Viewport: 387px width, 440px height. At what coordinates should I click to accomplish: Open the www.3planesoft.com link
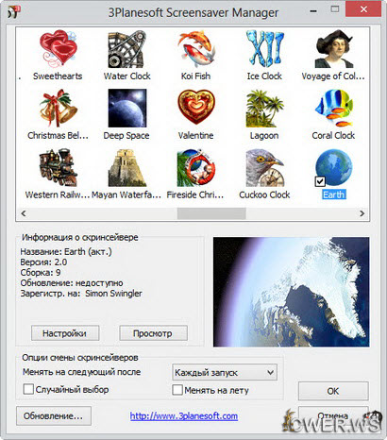coord(184,416)
